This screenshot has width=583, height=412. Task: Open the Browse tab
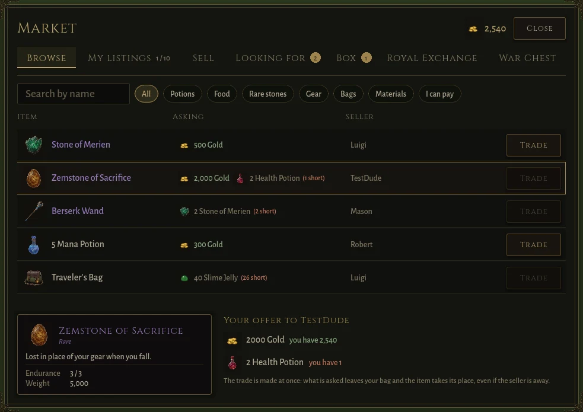click(x=46, y=58)
